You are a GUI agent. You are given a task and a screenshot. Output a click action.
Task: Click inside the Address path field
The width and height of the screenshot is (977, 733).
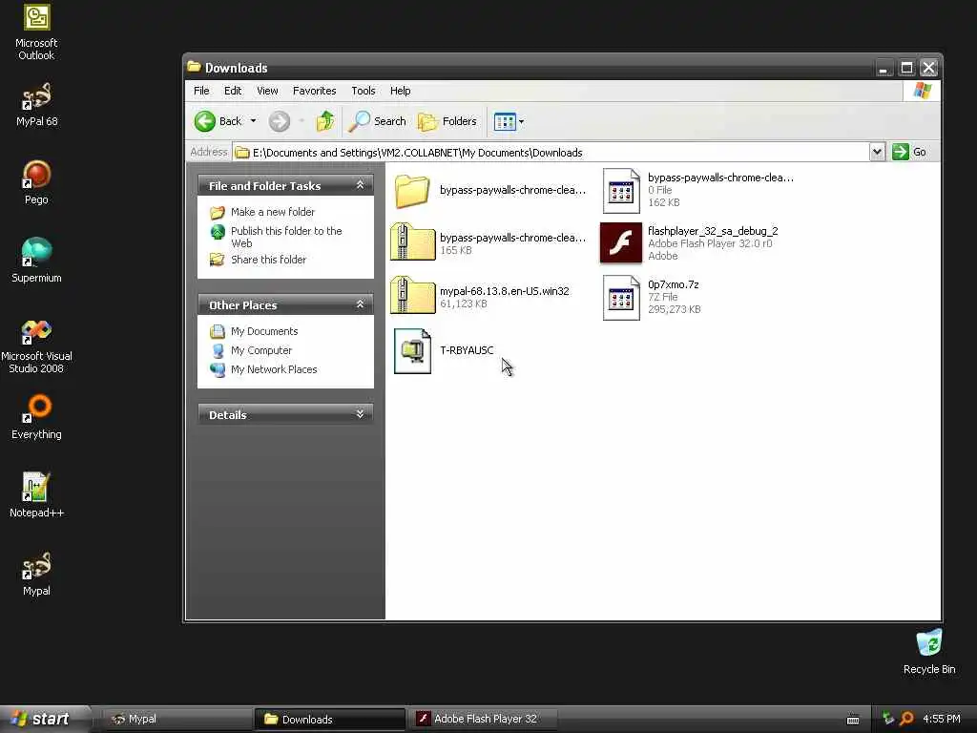551,152
